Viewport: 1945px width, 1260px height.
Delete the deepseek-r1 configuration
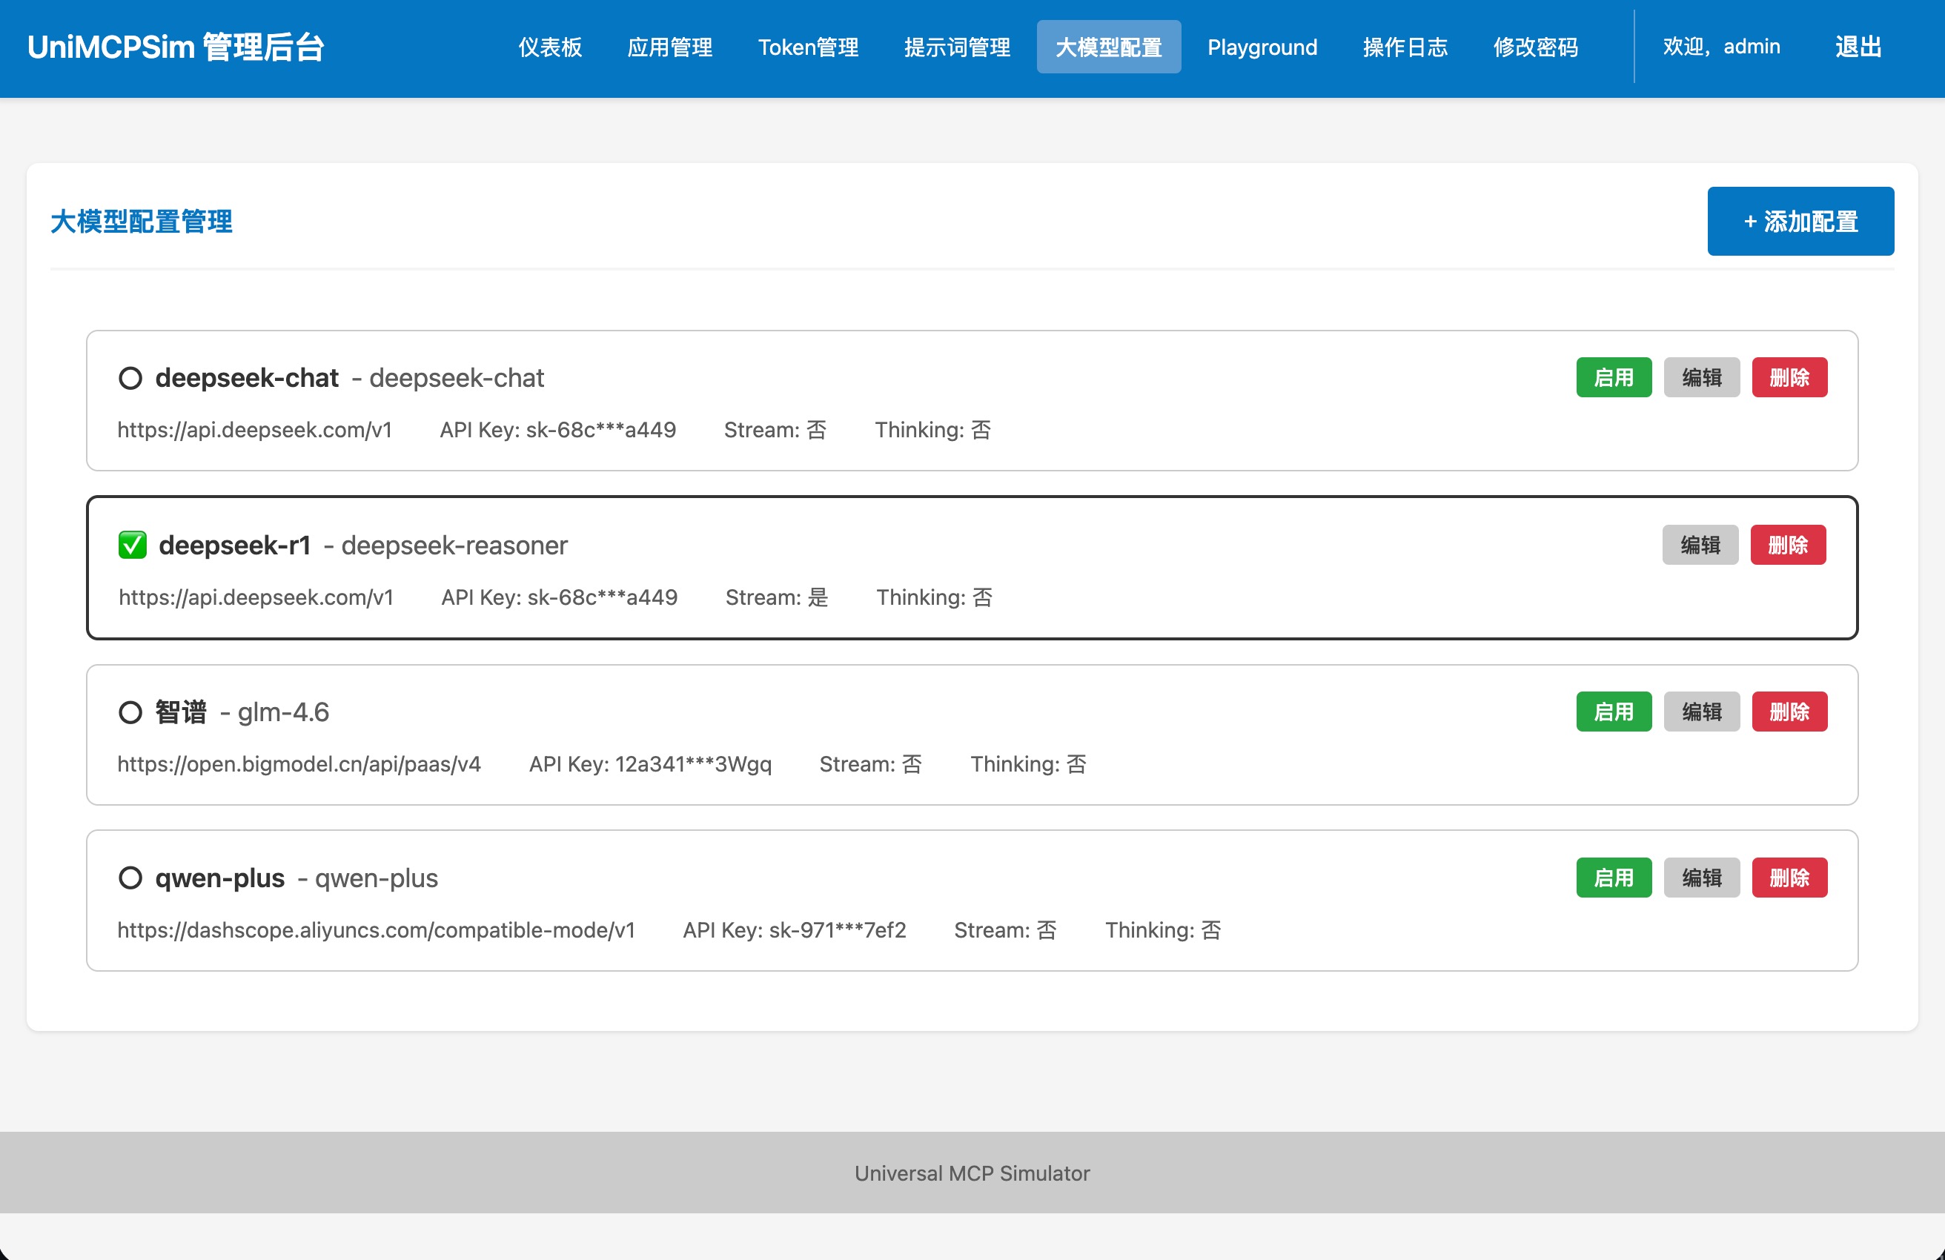[1788, 545]
